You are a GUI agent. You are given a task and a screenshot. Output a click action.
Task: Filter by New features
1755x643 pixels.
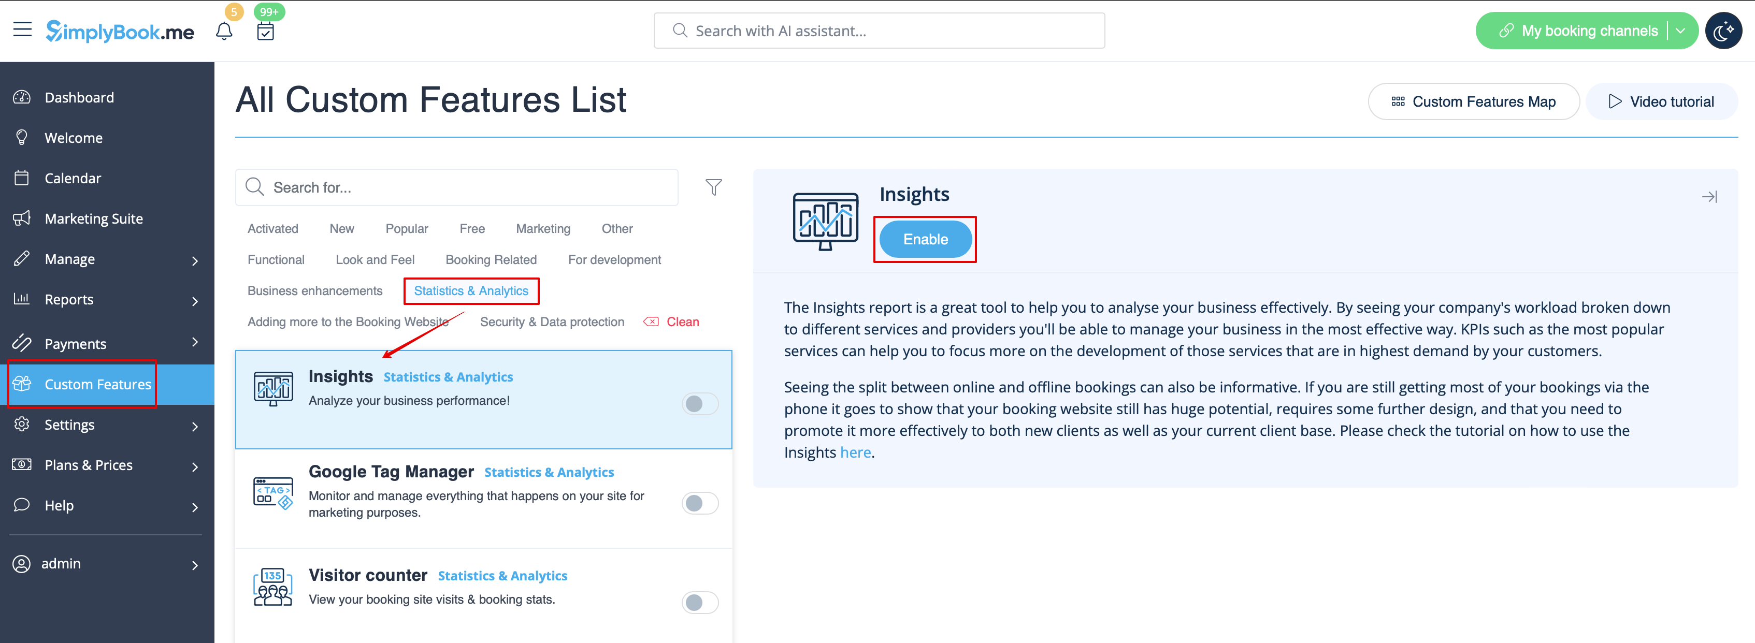tap(341, 229)
